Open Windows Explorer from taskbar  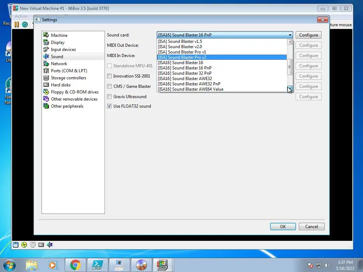[x=32, y=265]
